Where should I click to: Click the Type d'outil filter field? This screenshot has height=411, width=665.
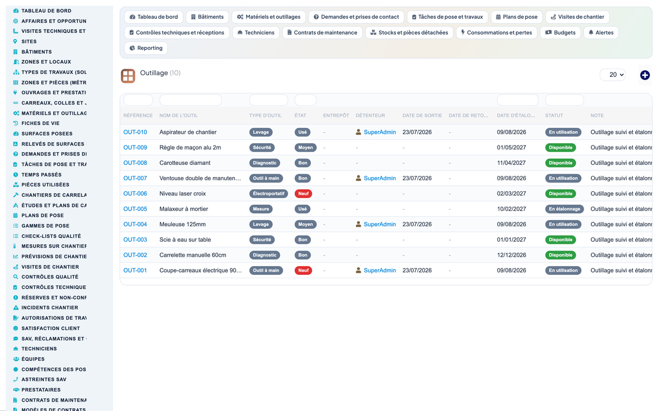(269, 100)
